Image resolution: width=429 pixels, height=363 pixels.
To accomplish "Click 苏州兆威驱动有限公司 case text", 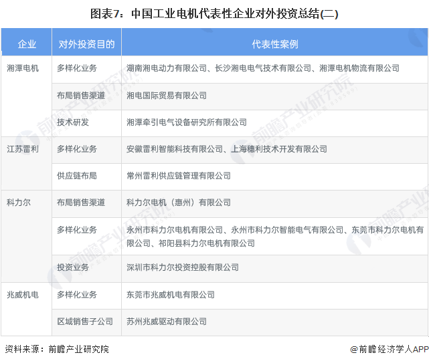I will (167, 322).
